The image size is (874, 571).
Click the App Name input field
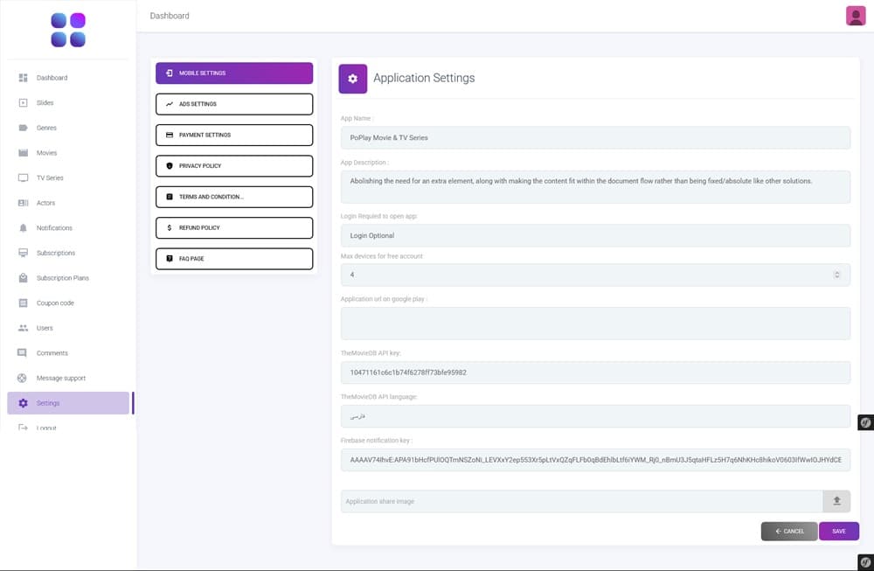[x=594, y=137]
